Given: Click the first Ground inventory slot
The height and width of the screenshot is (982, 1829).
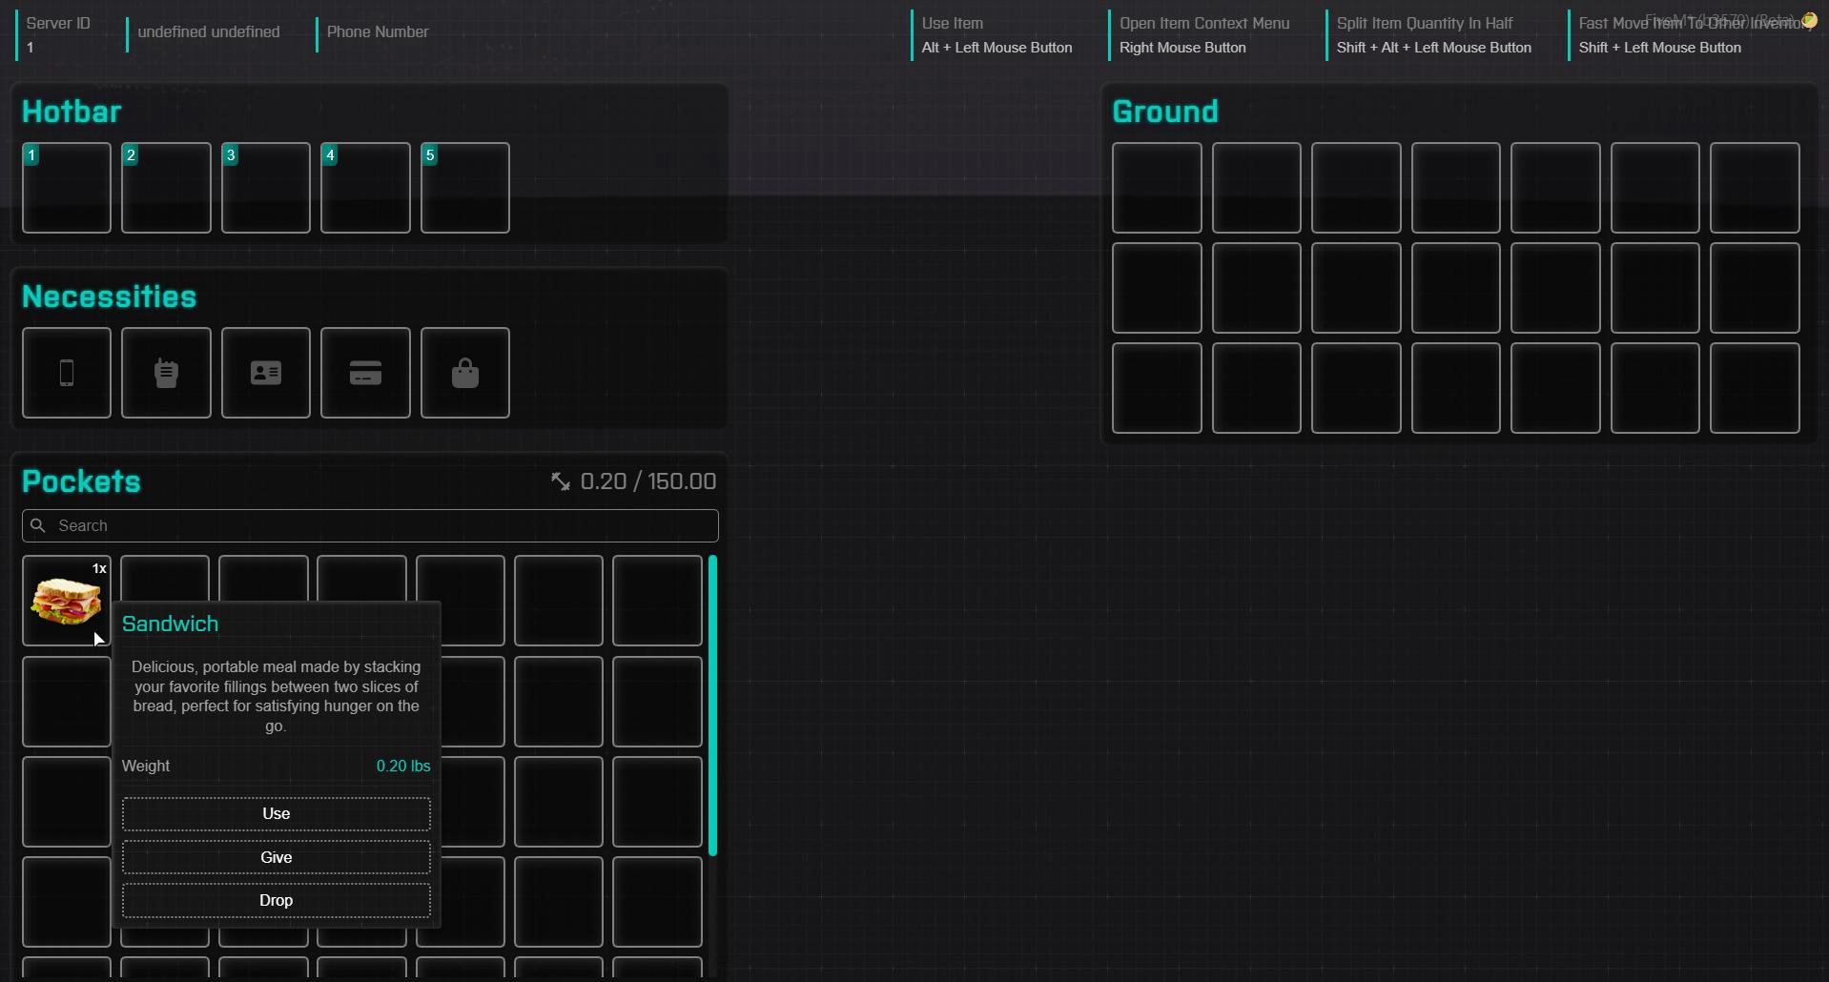Looking at the screenshot, I should coord(1157,188).
